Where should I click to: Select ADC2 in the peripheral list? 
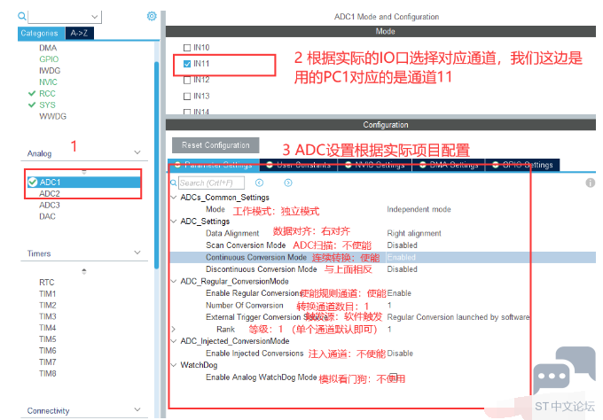[x=50, y=193]
